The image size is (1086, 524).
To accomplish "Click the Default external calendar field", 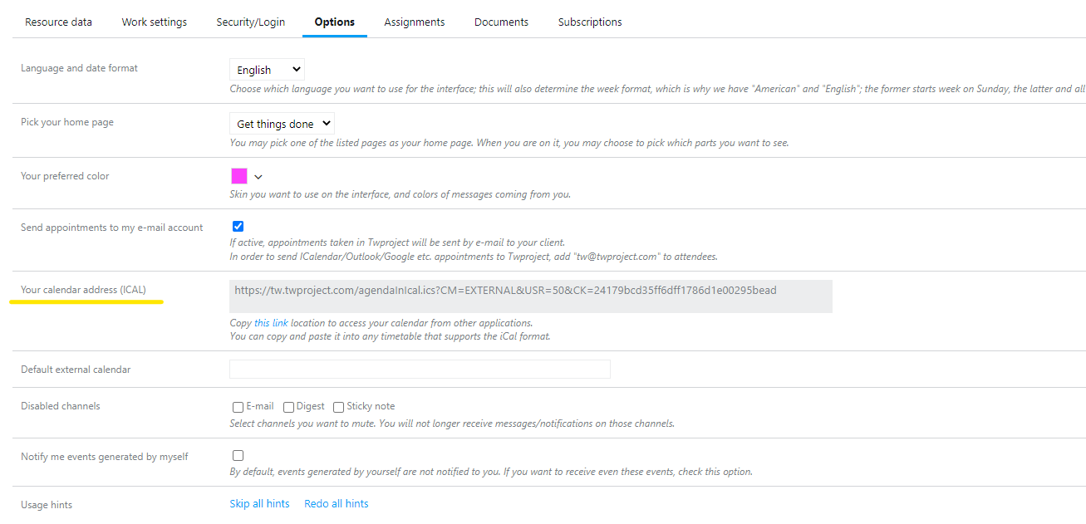I will click(x=420, y=370).
